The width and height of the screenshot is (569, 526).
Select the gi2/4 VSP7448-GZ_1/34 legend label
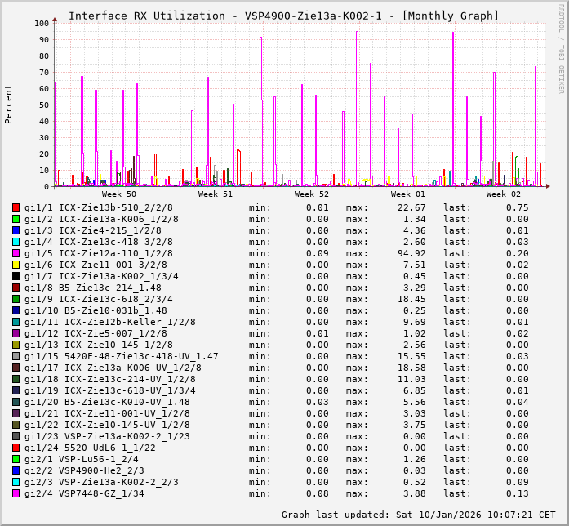coord(84,493)
